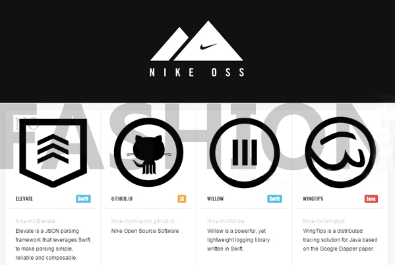Click the NIKE OSS header text
395x265 pixels.
coord(197,72)
